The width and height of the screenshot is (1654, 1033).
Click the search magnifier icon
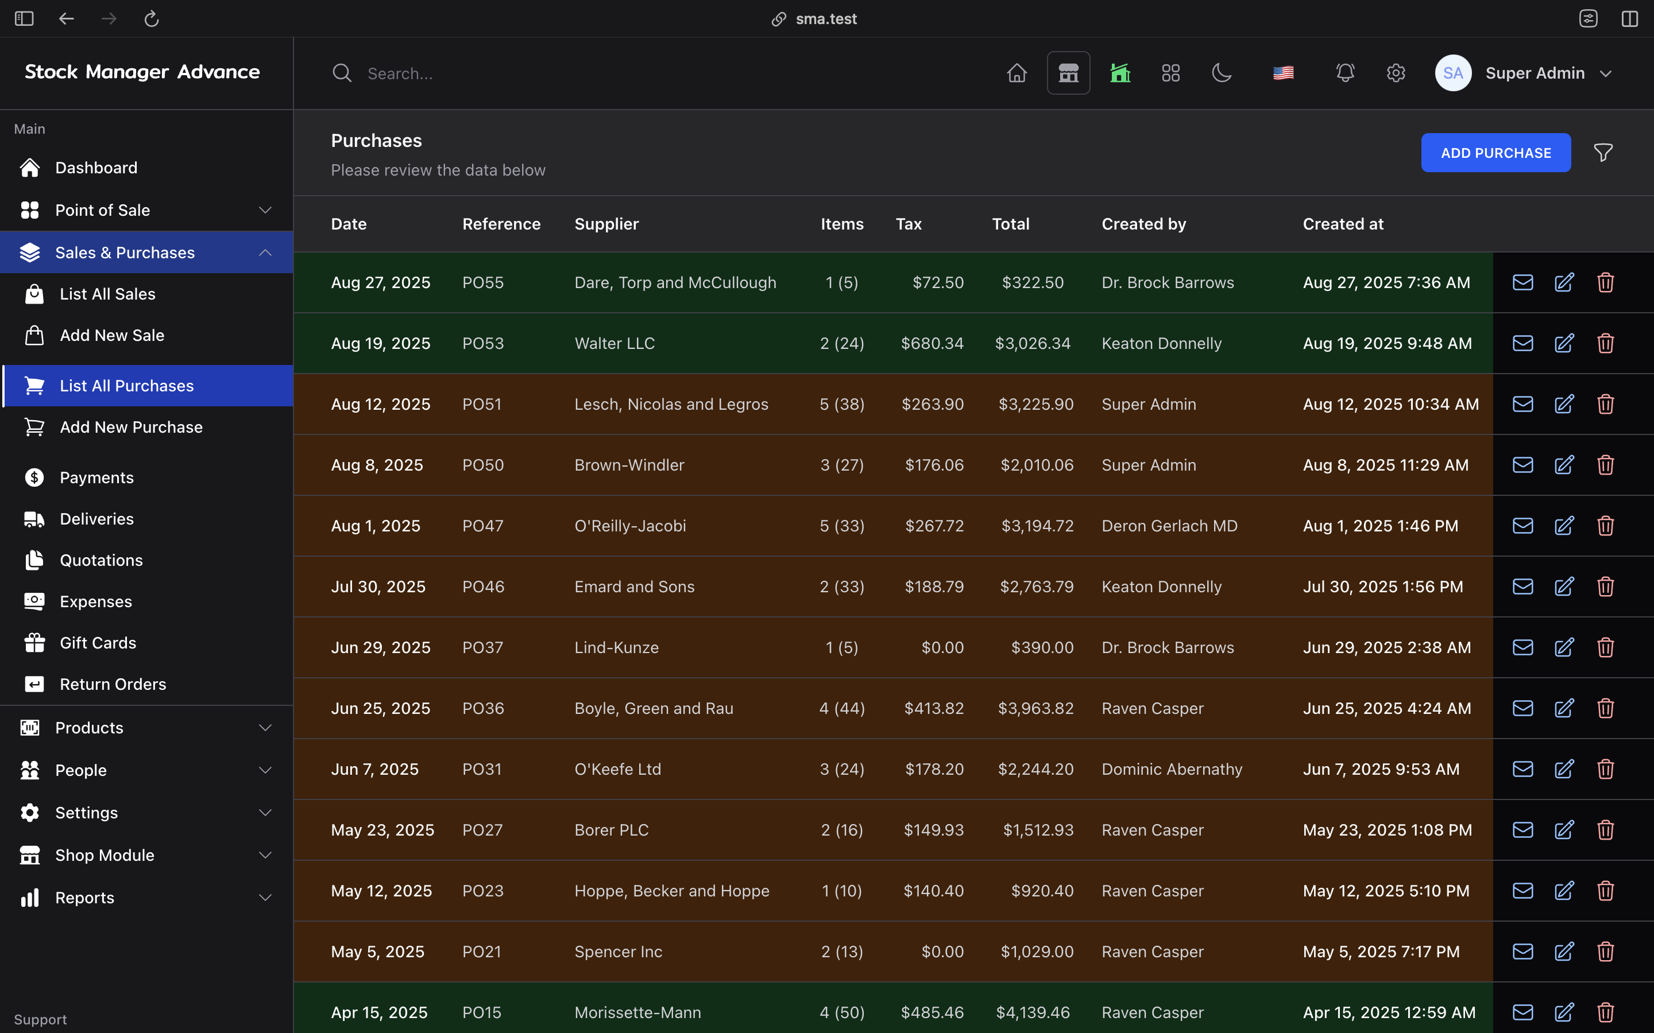(x=342, y=73)
